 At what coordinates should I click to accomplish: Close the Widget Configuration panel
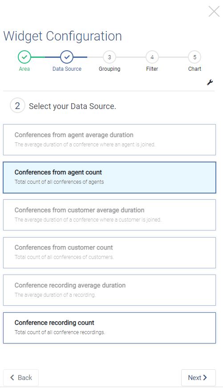[214, 12]
